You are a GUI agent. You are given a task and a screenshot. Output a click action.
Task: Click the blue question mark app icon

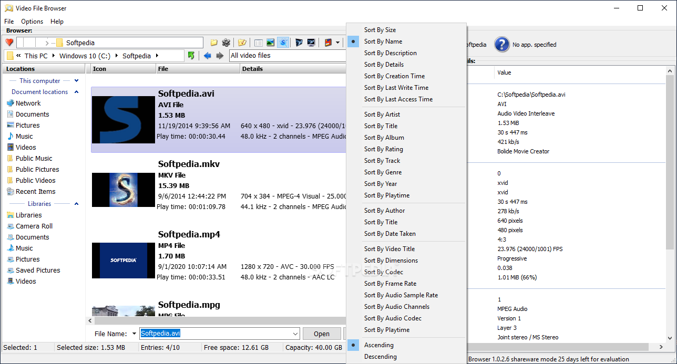502,44
